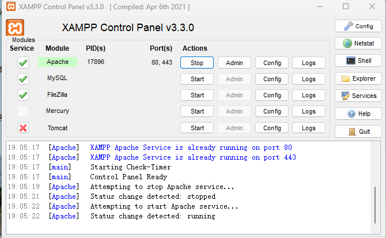Launch Shell with terminal icon

tap(358, 61)
